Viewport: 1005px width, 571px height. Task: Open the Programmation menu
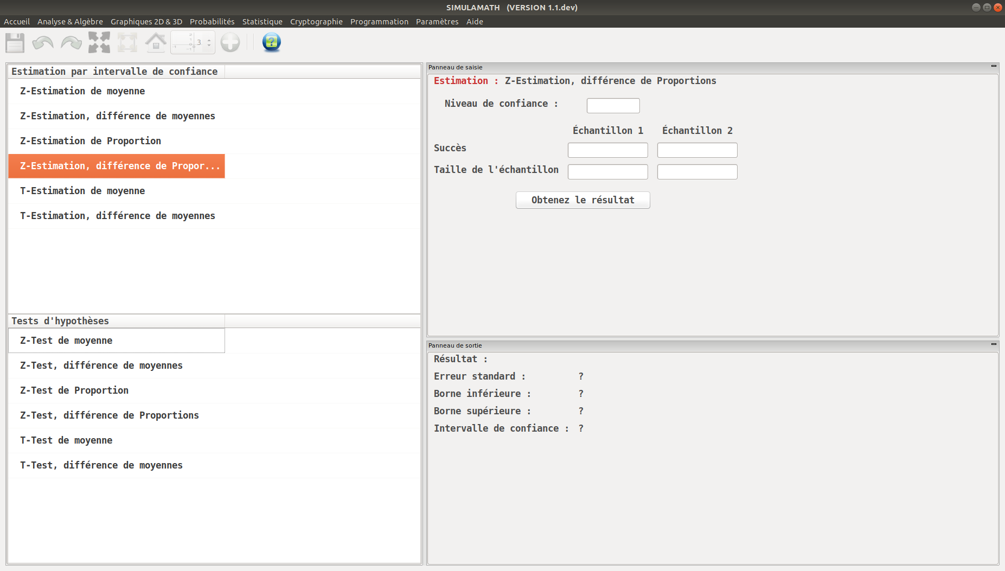(379, 22)
